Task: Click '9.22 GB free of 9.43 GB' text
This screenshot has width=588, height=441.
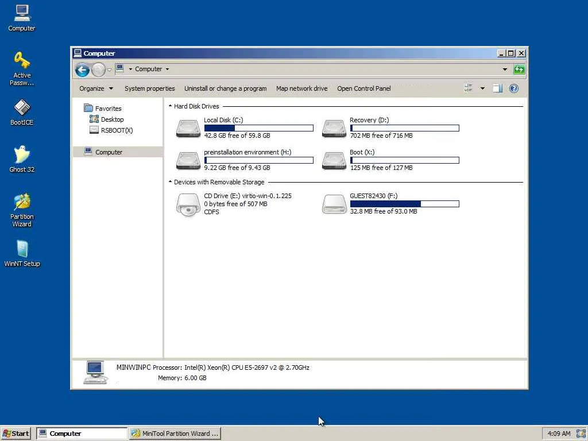Action: coord(237,168)
